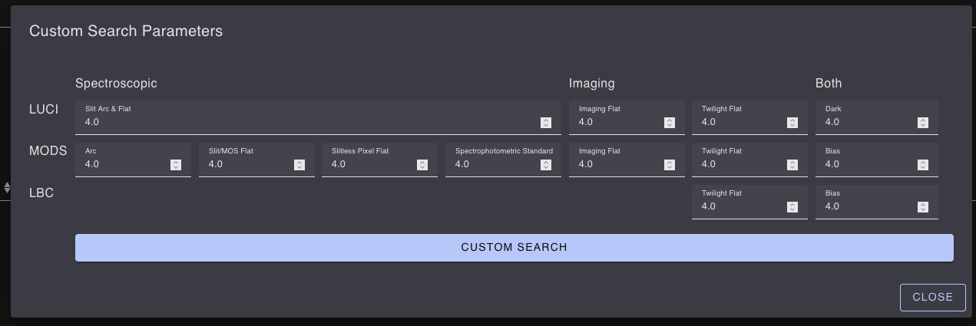This screenshot has height=326, width=976.
Task: Adjust the LBC Bias stepper
Action: [x=922, y=207]
